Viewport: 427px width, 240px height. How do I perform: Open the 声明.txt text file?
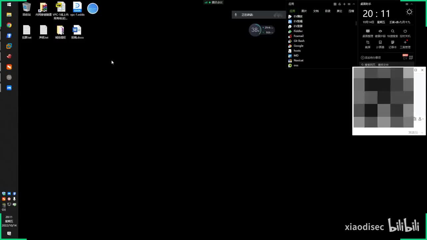tap(44, 32)
